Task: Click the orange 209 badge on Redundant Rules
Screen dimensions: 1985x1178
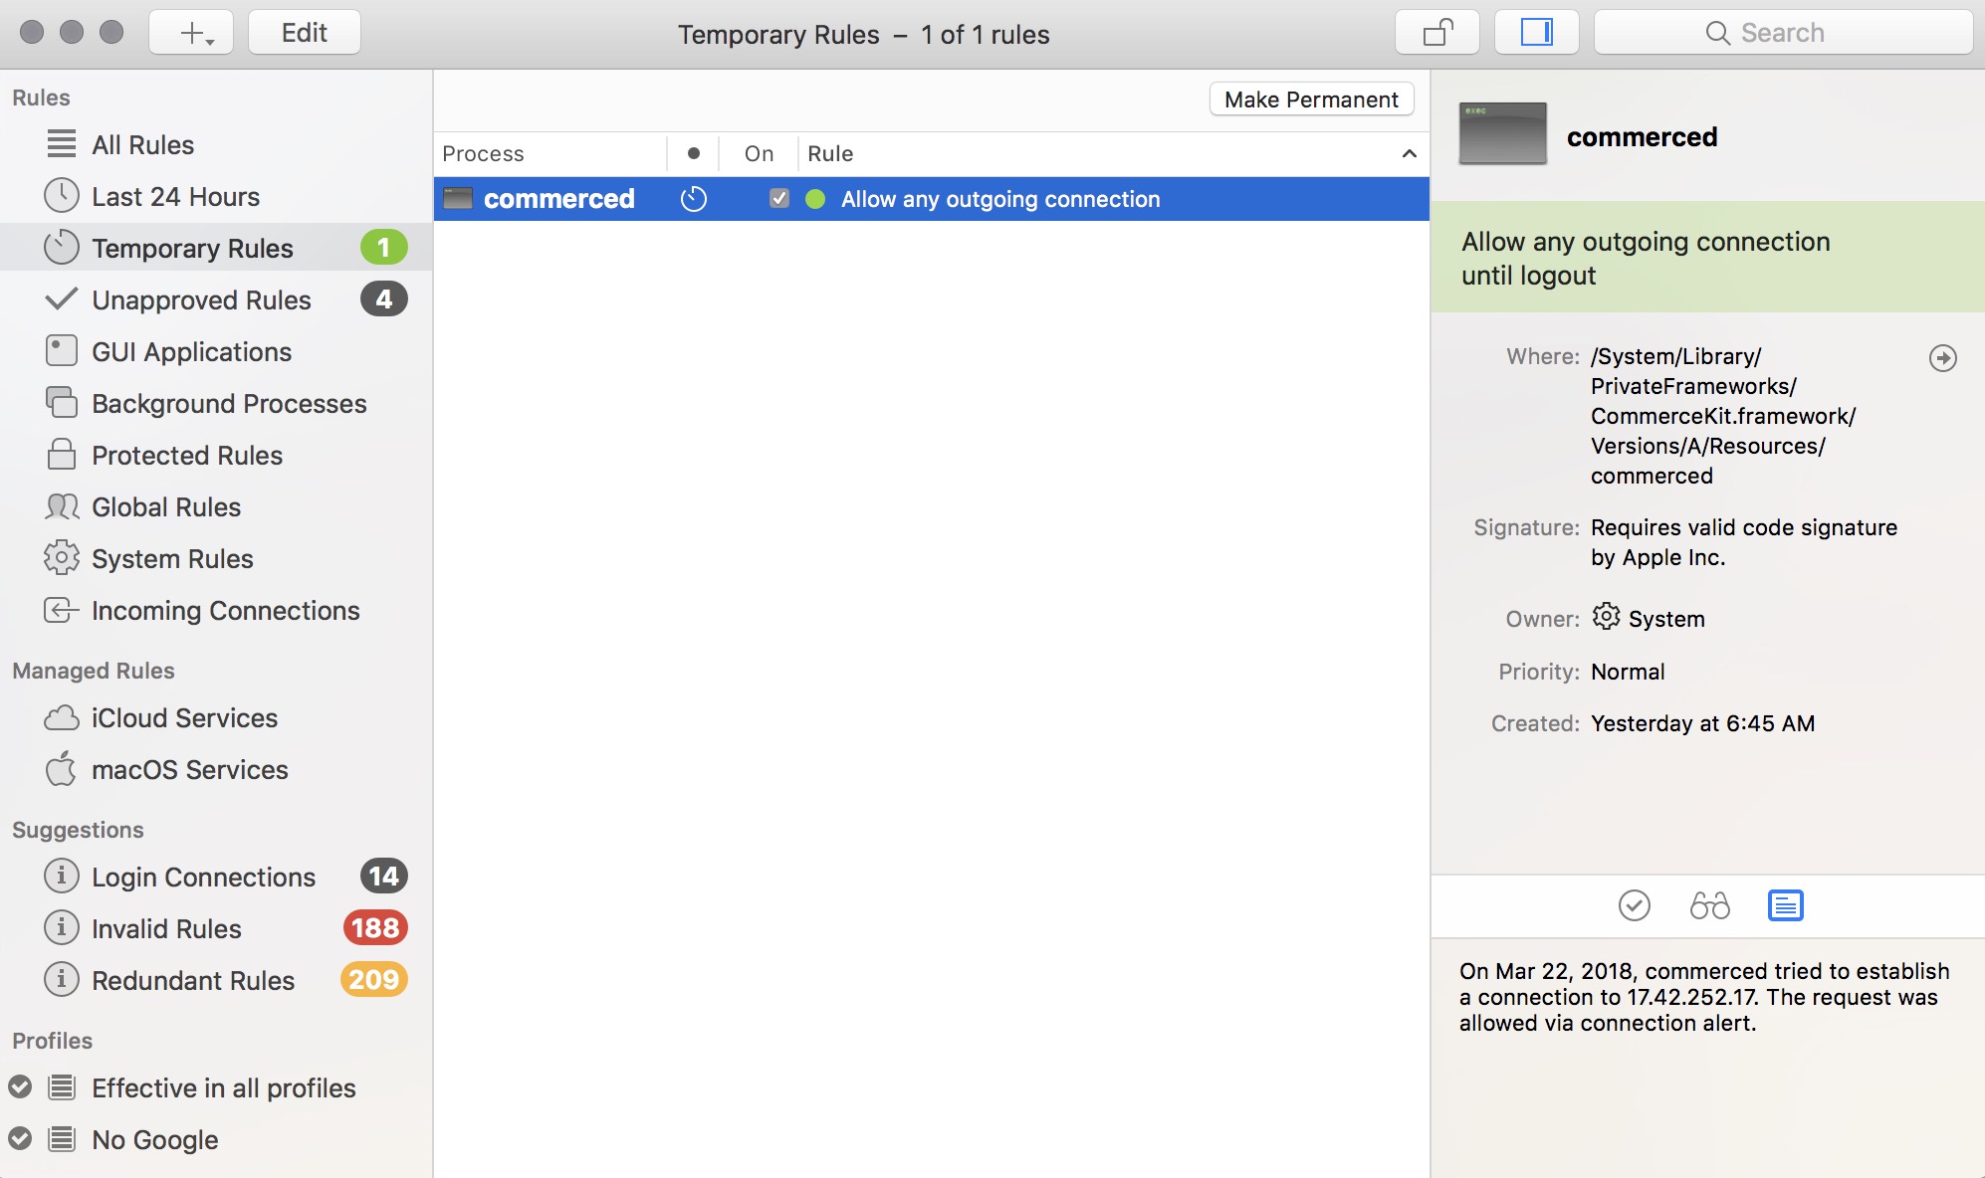Action: [x=374, y=979]
